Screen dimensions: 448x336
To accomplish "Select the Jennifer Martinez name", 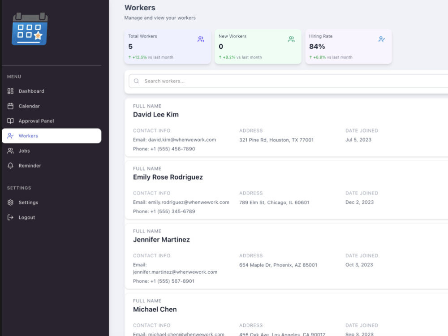I will pos(161,239).
